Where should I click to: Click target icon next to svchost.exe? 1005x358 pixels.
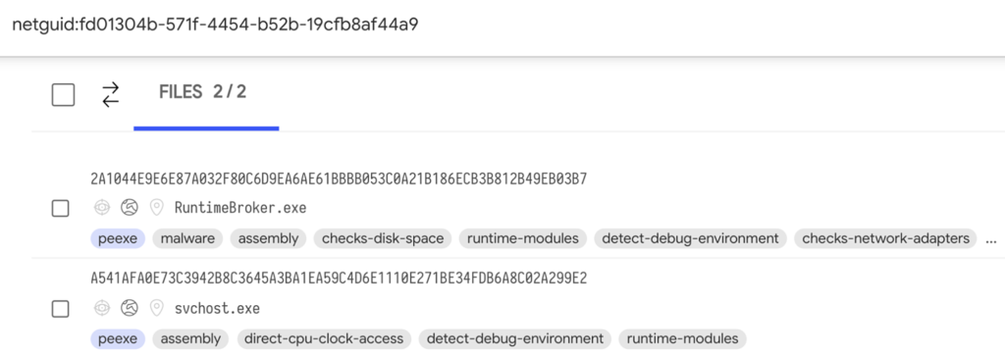pyautogui.click(x=101, y=309)
